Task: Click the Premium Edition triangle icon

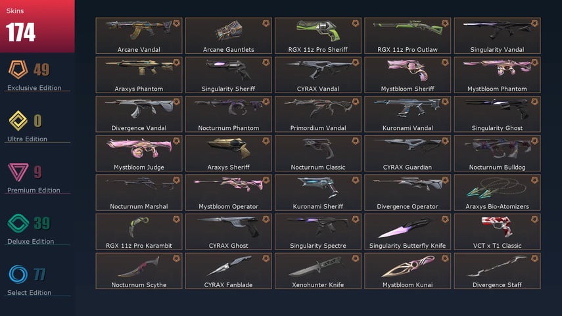Action: click(18, 172)
